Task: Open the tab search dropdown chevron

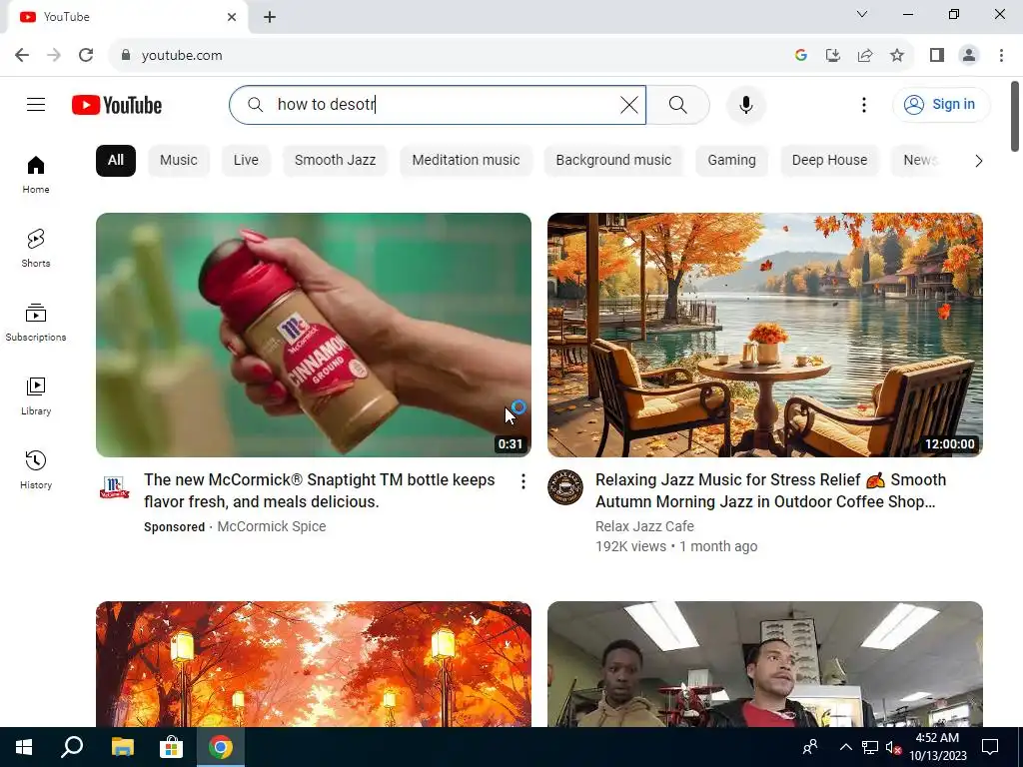Action: pyautogui.click(x=862, y=14)
